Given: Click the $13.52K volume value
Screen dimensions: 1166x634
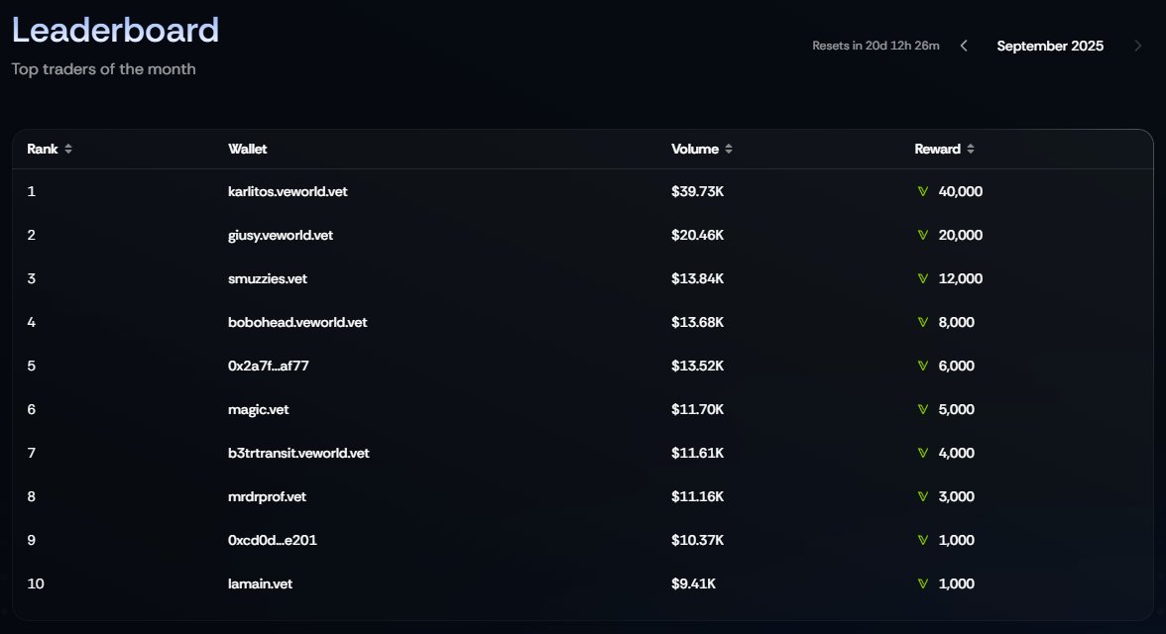Looking at the screenshot, I should click(x=698, y=366).
